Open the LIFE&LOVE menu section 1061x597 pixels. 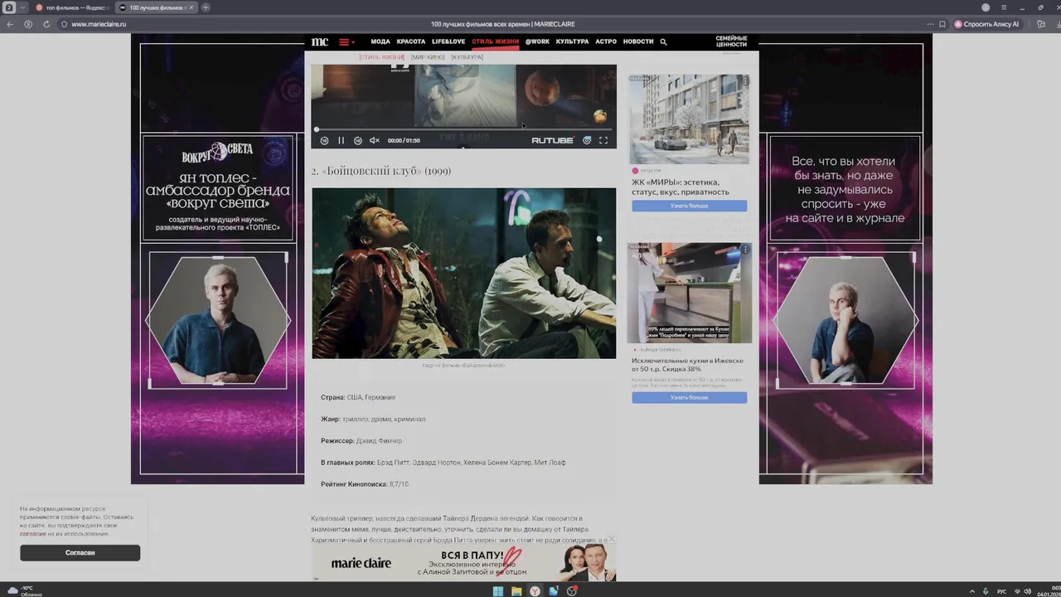[448, 41]
